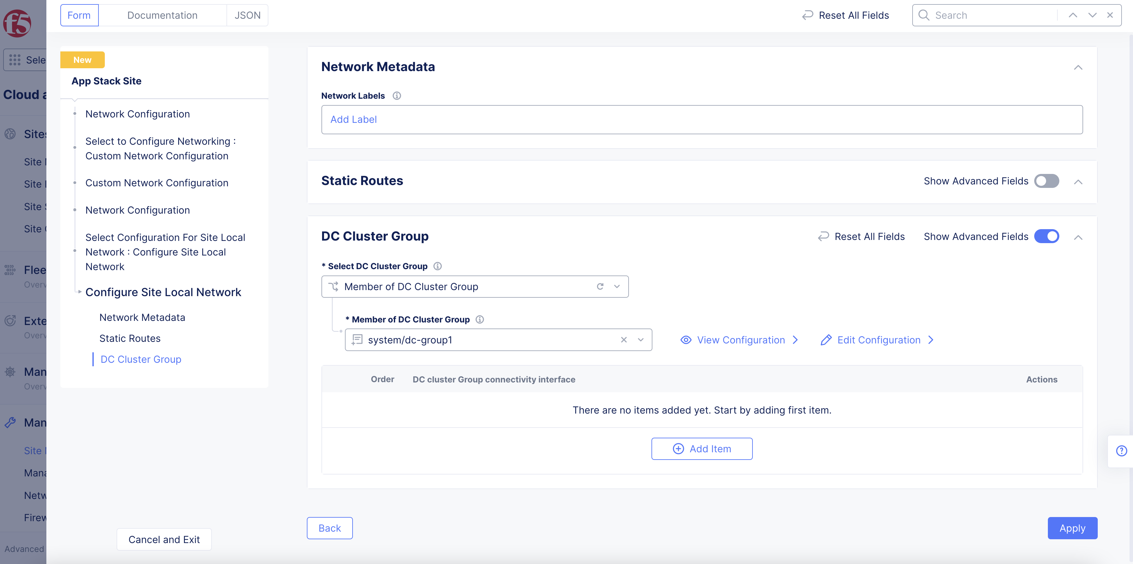Switch to the JSON tab
Screen dimensions: 1133x564
click(247, 15)
